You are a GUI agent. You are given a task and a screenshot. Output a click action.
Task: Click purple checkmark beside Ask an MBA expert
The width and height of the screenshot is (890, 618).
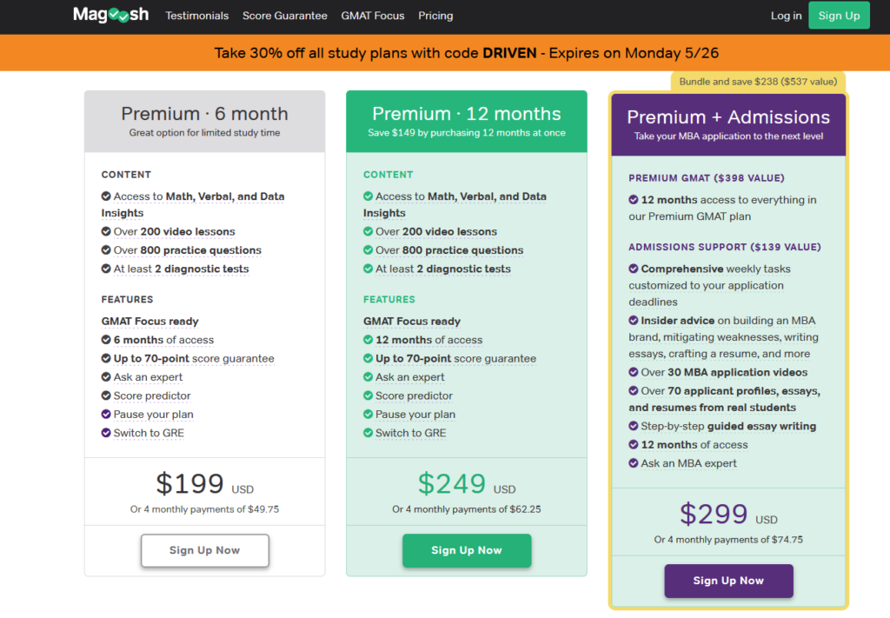click(x=634, y=463)
